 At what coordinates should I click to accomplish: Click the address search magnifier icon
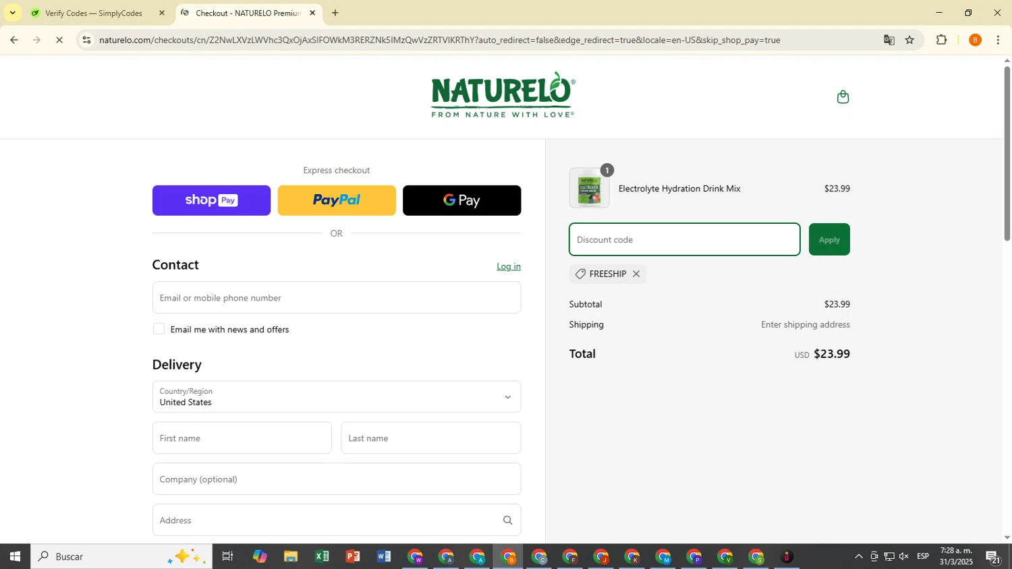click(x=507, y=520)
